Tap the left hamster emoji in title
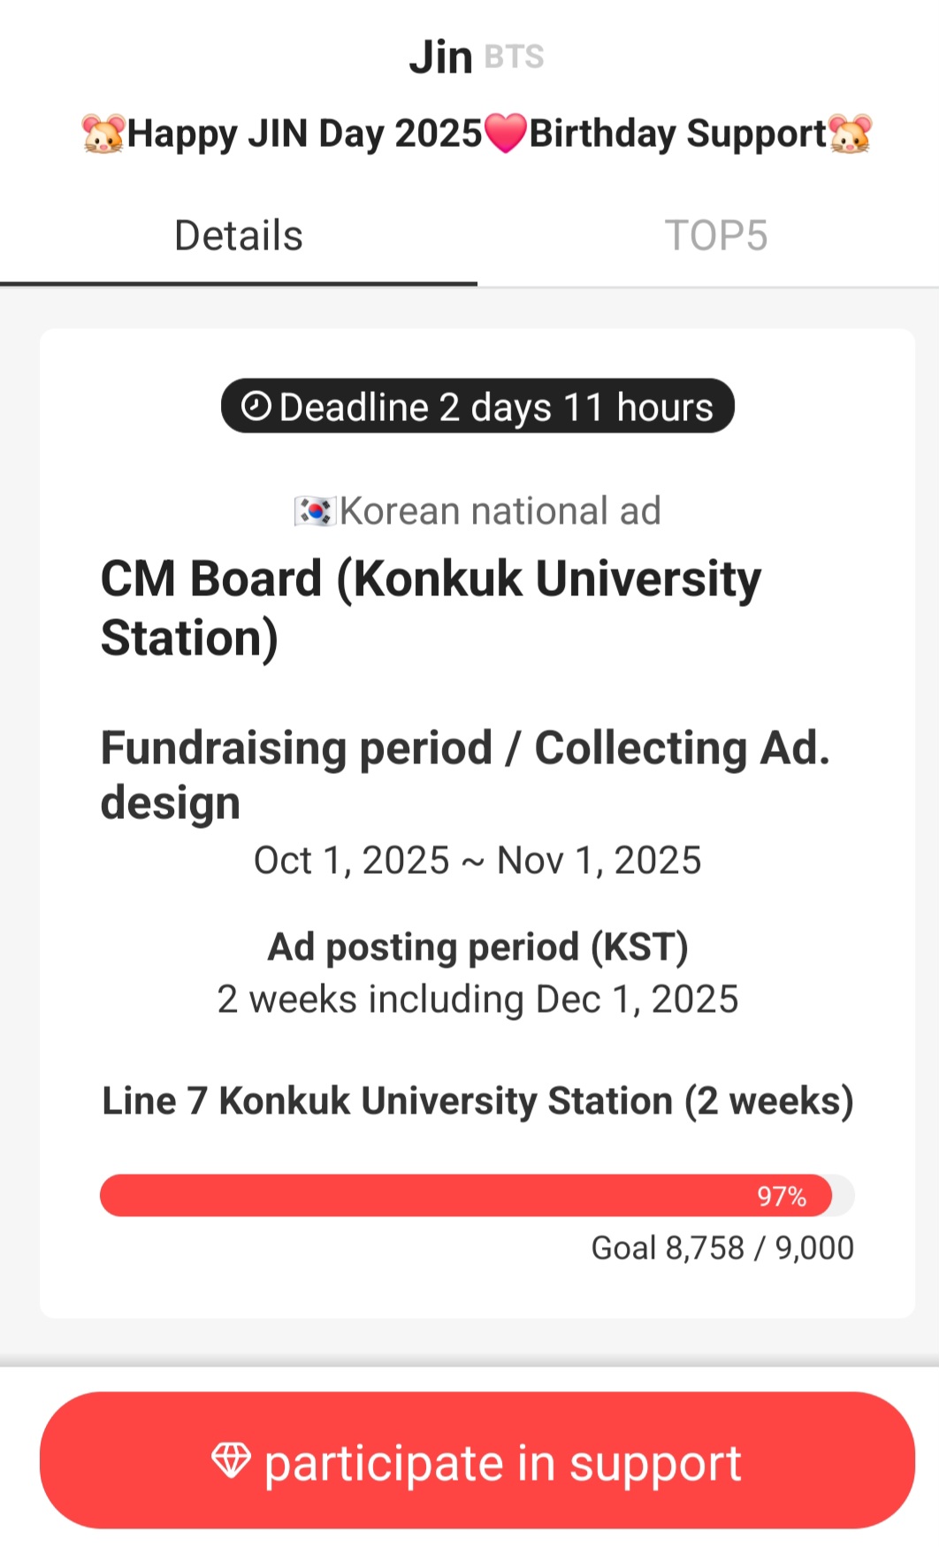 pyautogui.click(x=103, y=134)
